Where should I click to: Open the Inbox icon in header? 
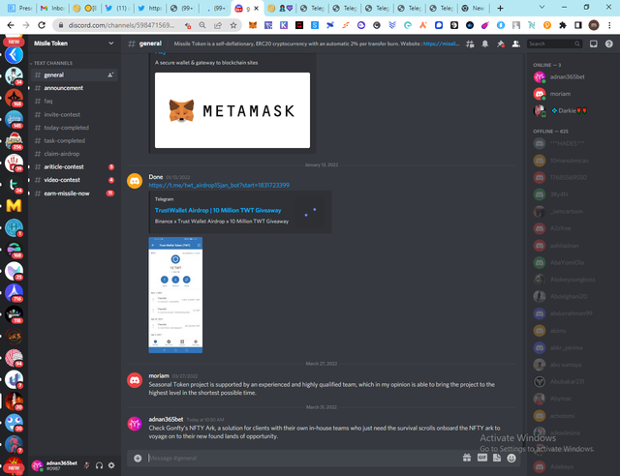[x=594, y=44]
